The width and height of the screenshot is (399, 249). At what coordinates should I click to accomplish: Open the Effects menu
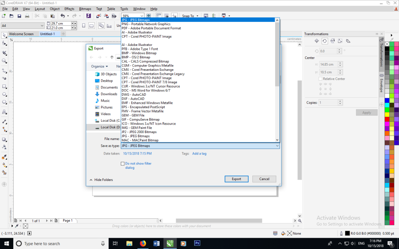pyautogui.click(x=69, y=9)
